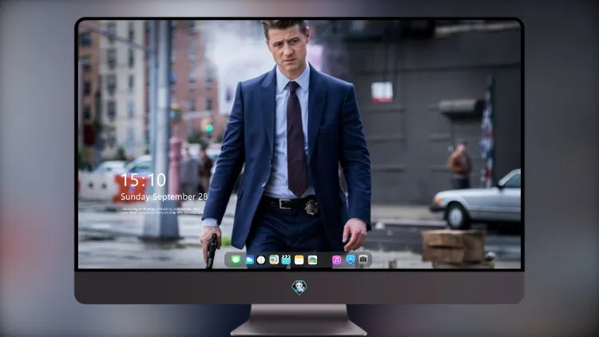599x337 pixels.
Task: Click the Sunday September 28 date text
Action: click(164, 196)
